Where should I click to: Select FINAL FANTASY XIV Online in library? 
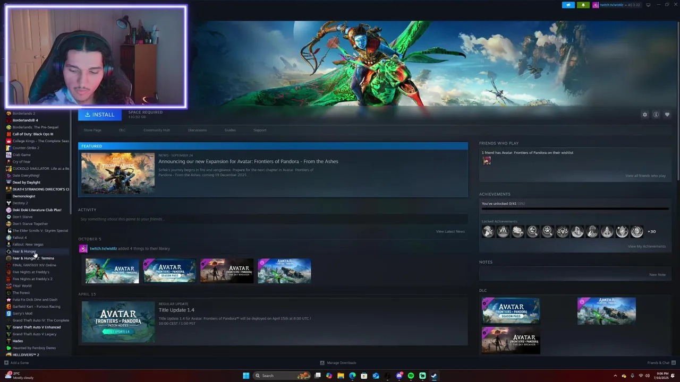[34, 265]
